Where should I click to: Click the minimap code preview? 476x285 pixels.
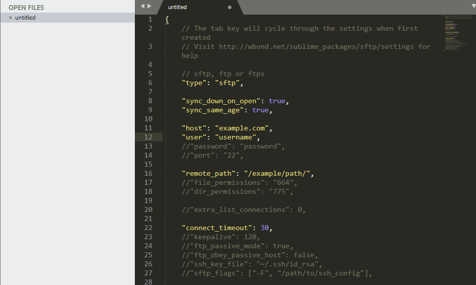coord(457,33)
